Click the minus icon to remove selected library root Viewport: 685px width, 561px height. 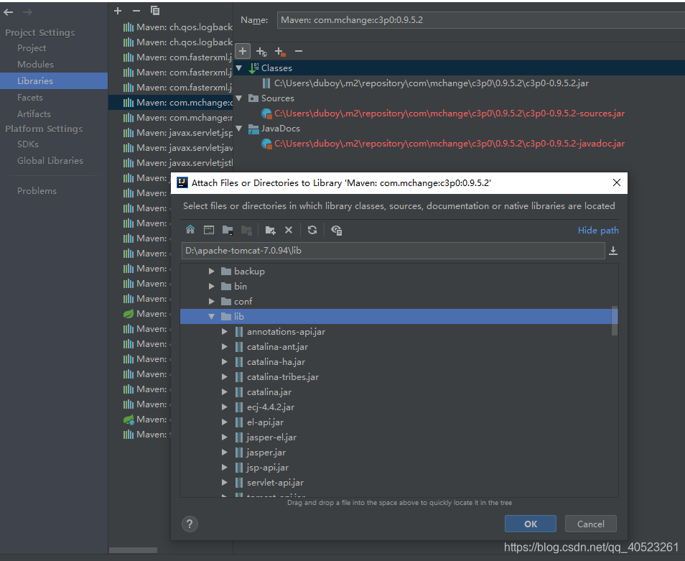[298, 51]
